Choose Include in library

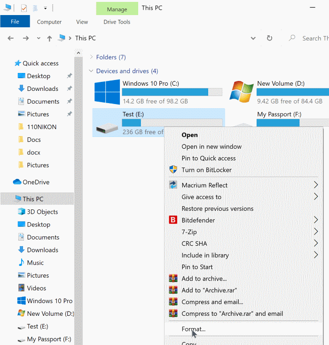[x=205, y=255]
